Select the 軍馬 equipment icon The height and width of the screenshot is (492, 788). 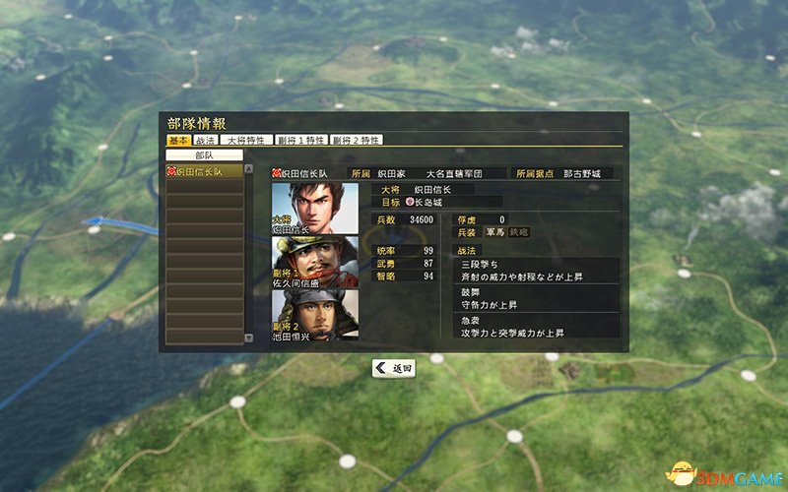495,232
